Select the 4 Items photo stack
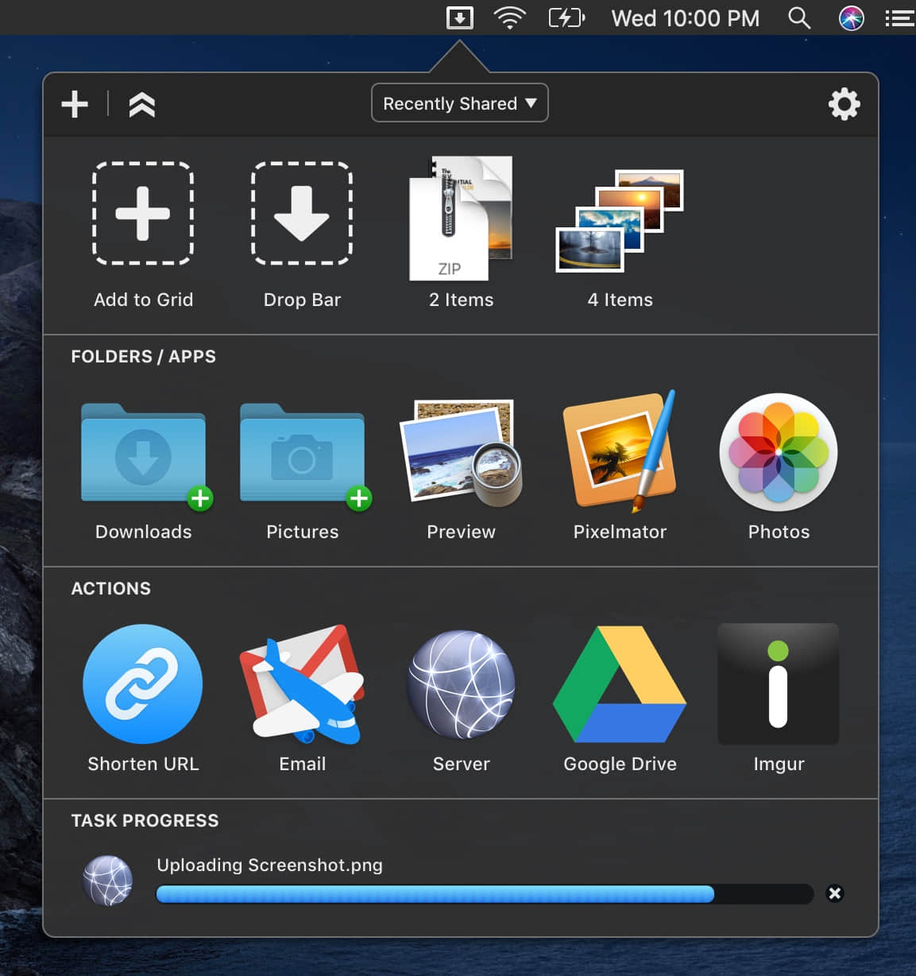Viewport: 916px width, 976px height. click(x=620, y=220)
